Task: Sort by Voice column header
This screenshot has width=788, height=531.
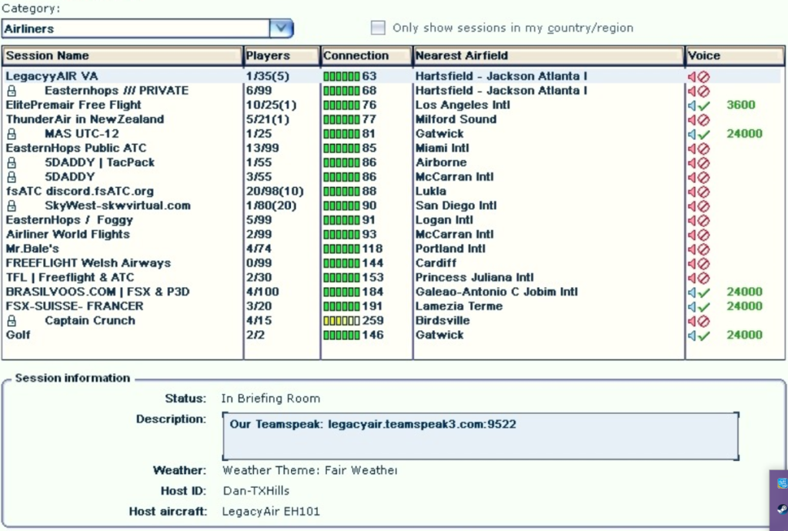Action: pos(735,55)
